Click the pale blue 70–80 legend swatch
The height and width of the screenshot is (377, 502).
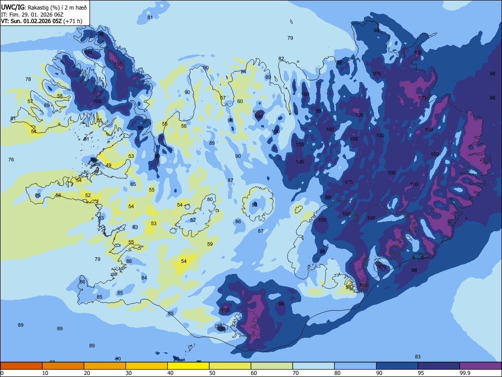click(x=314, y=366)
